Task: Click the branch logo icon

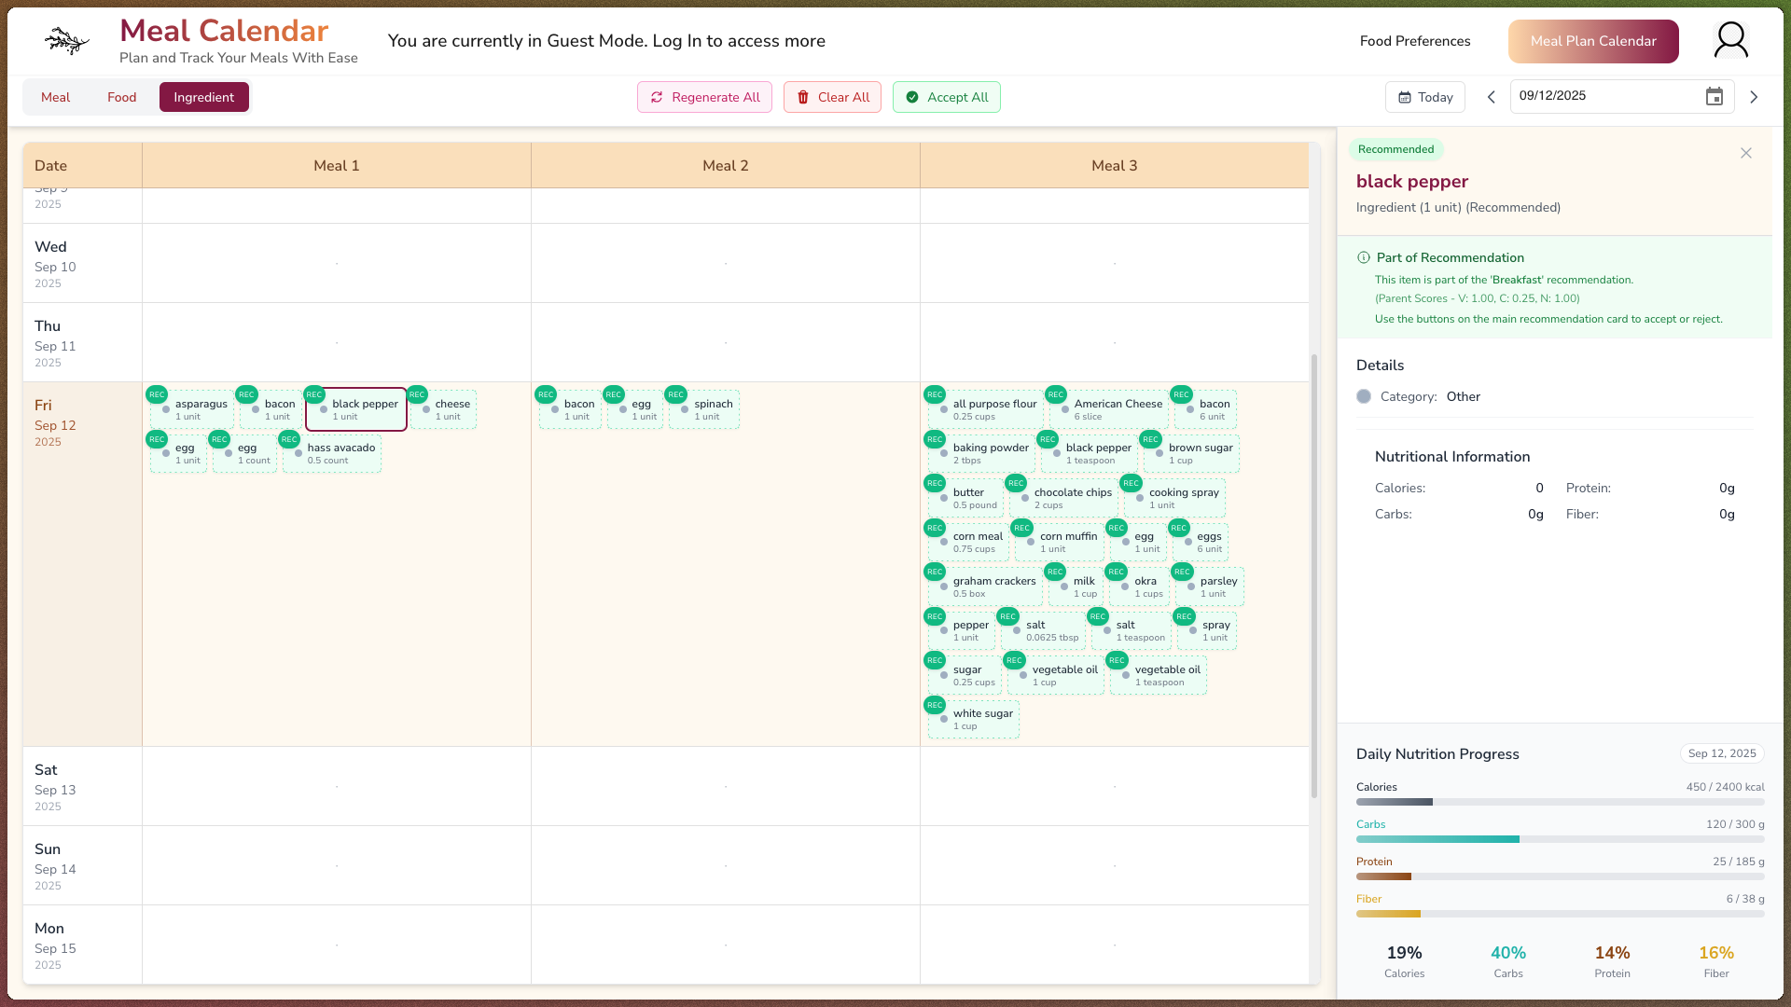Action: tap(67, 41)
